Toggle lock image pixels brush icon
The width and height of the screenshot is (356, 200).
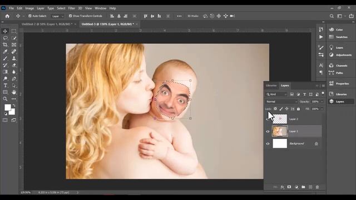click(281, 109)
